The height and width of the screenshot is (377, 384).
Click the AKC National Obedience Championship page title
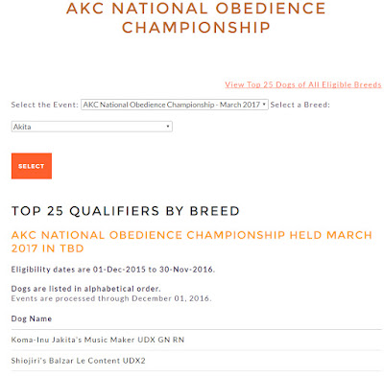coord(196,17)
